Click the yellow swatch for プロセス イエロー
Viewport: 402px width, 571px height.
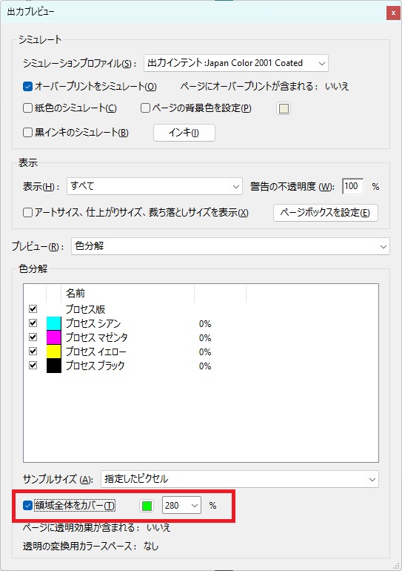[54, 351]
